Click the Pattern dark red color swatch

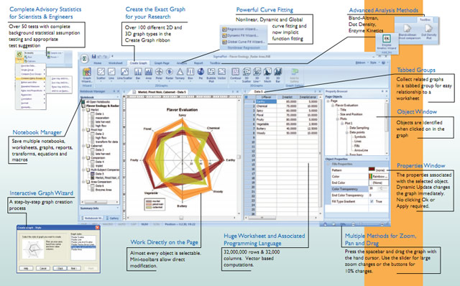click(x=372, y=170)
